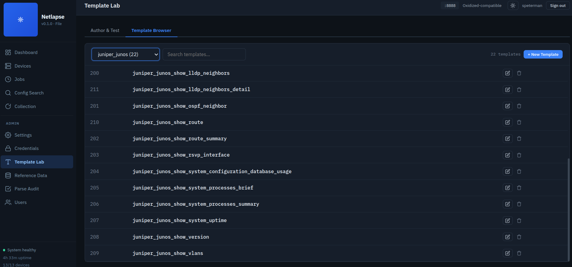The image size is (572, 267).
Task: Click template ID 211
Action: pos(95,90)
